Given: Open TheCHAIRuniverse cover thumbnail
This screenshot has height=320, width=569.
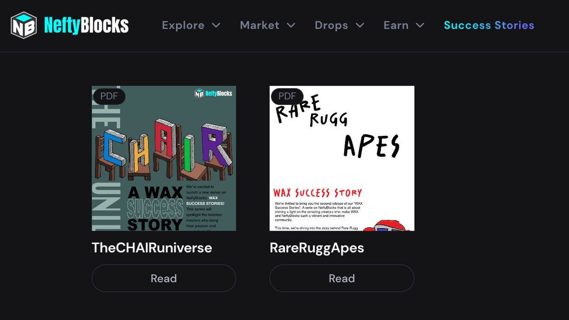Looking at the screenshot, I should click(164, 158).
